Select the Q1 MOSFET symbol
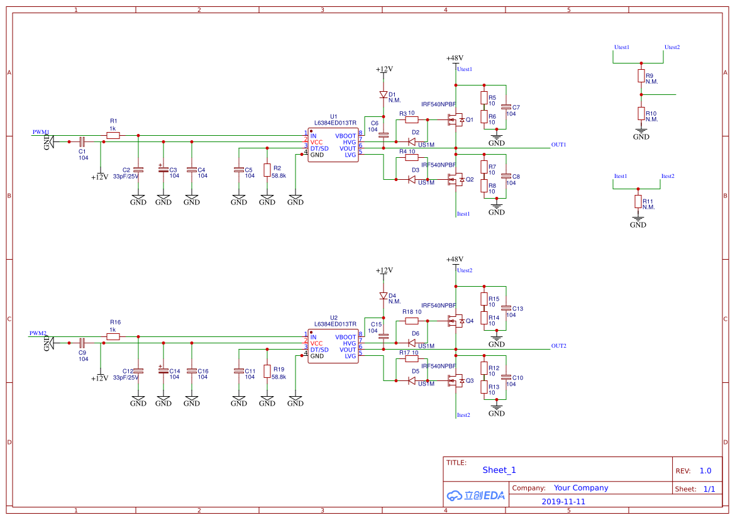 455,119
